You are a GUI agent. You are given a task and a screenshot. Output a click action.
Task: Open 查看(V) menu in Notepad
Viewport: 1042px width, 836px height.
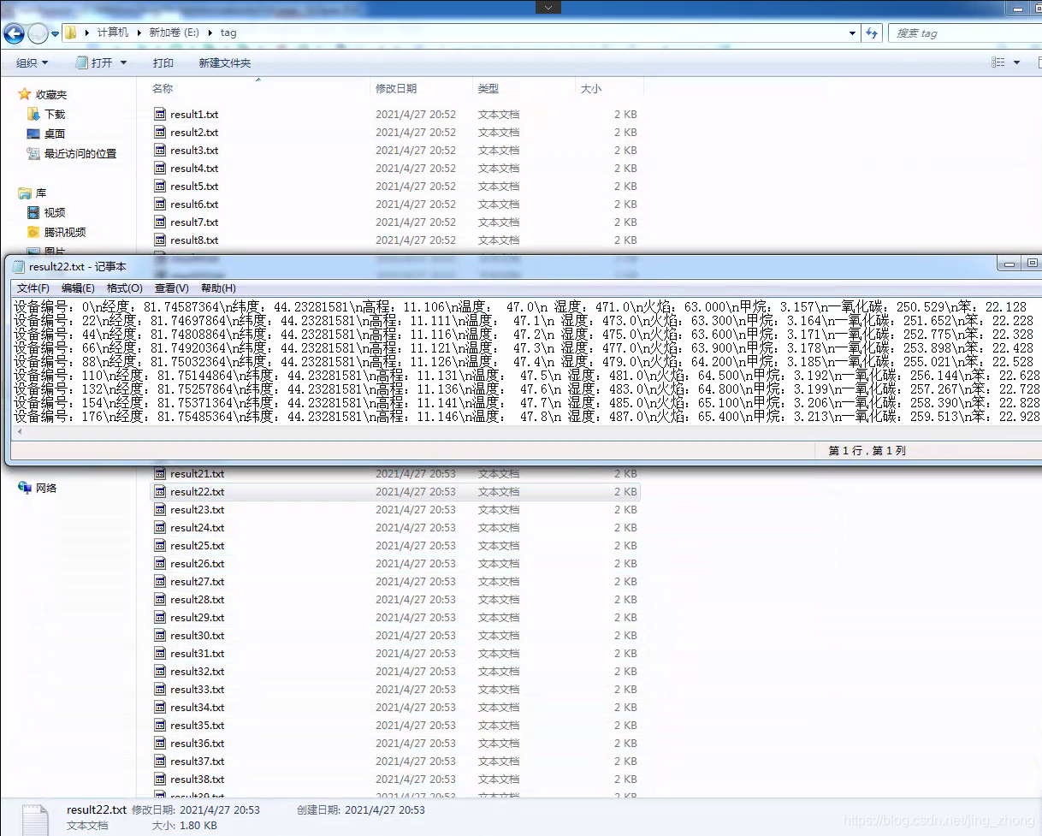pos(171,288)
